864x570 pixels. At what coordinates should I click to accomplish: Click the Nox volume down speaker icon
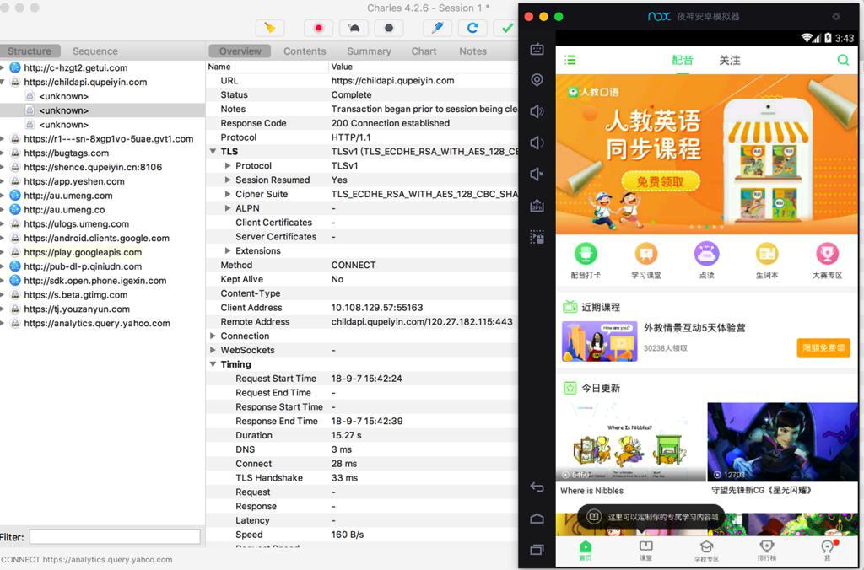tap(537, 143)
